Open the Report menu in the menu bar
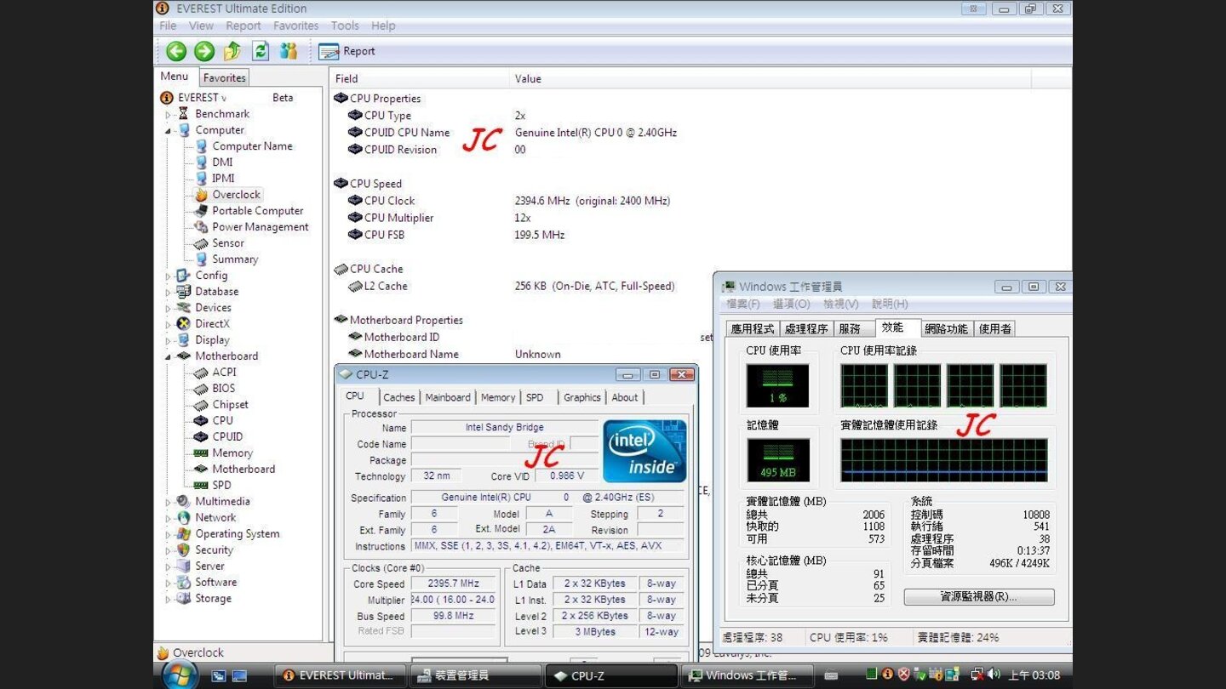Image resolution: width=1226 pixels, height=689 pixels. [243, 26]
